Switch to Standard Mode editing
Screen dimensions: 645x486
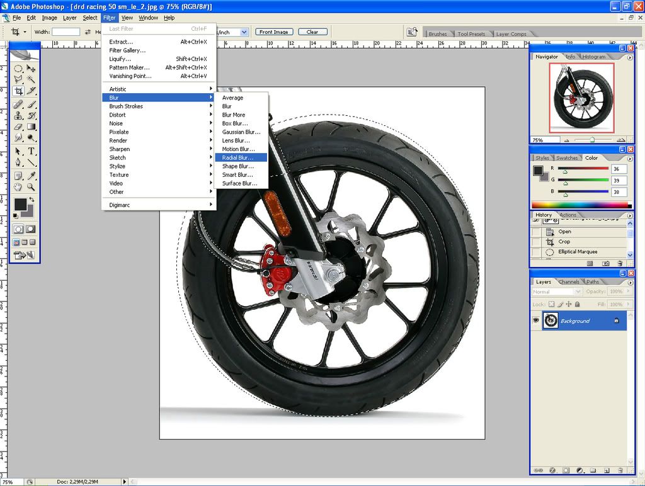click(x=18, y=229)
